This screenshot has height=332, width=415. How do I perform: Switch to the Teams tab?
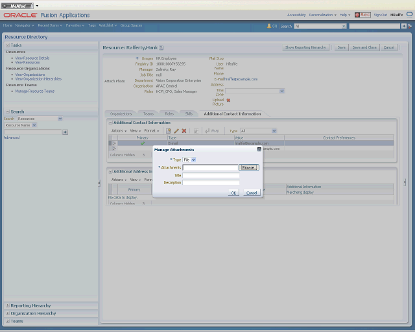pyautogui.click(x=148, y=114)
